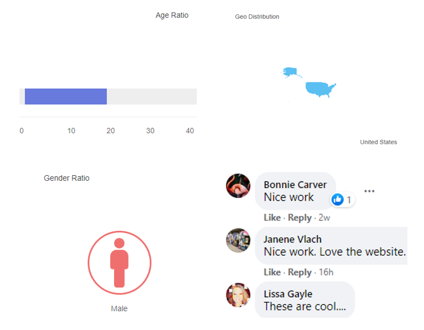The image size is (424, 330).
Task: Like Janene Vlach's comment
Action: 272,272
